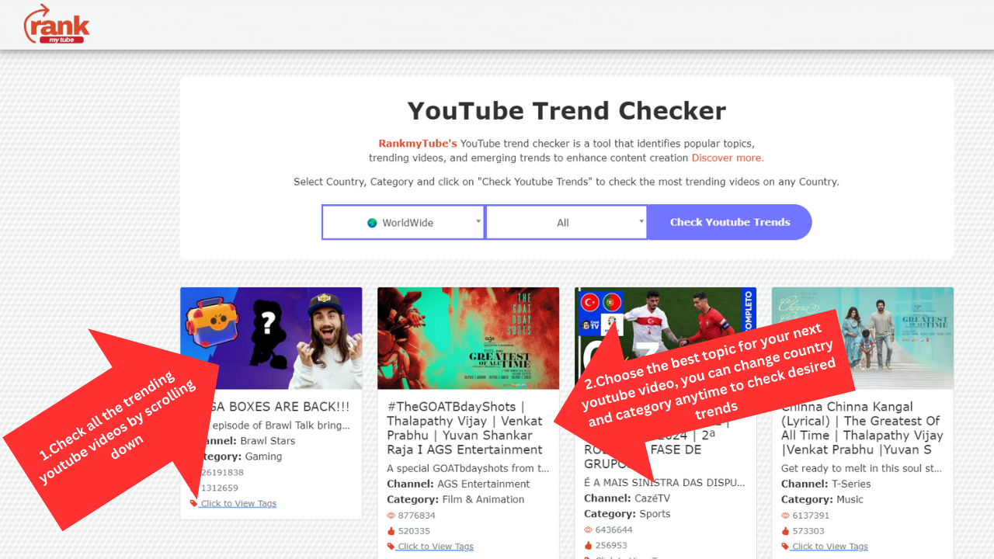Click the Check Youtube Trends button
This screenshot has width=994, height=559.
(730, 222)
